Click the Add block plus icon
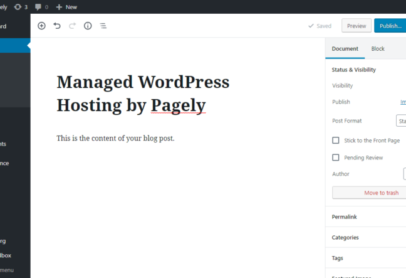This screenshot has height=278, width=406. click(41, 26)
